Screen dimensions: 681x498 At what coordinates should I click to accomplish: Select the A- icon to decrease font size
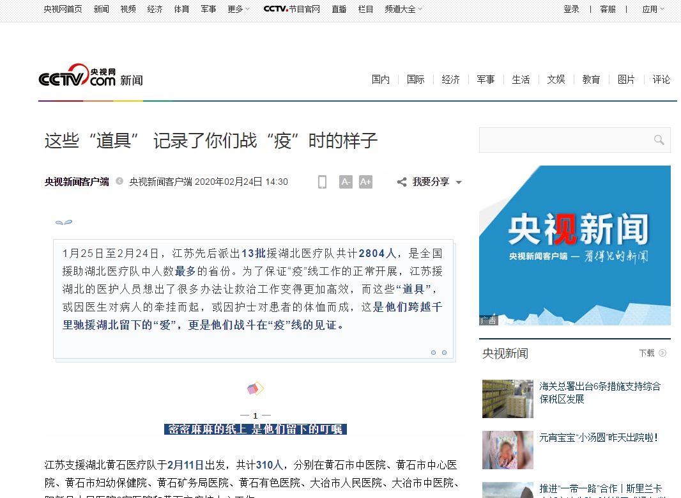346,182
